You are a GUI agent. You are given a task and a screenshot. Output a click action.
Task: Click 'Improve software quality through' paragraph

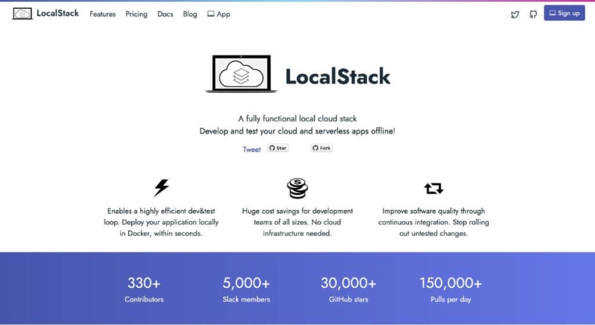tap(433, 222)
